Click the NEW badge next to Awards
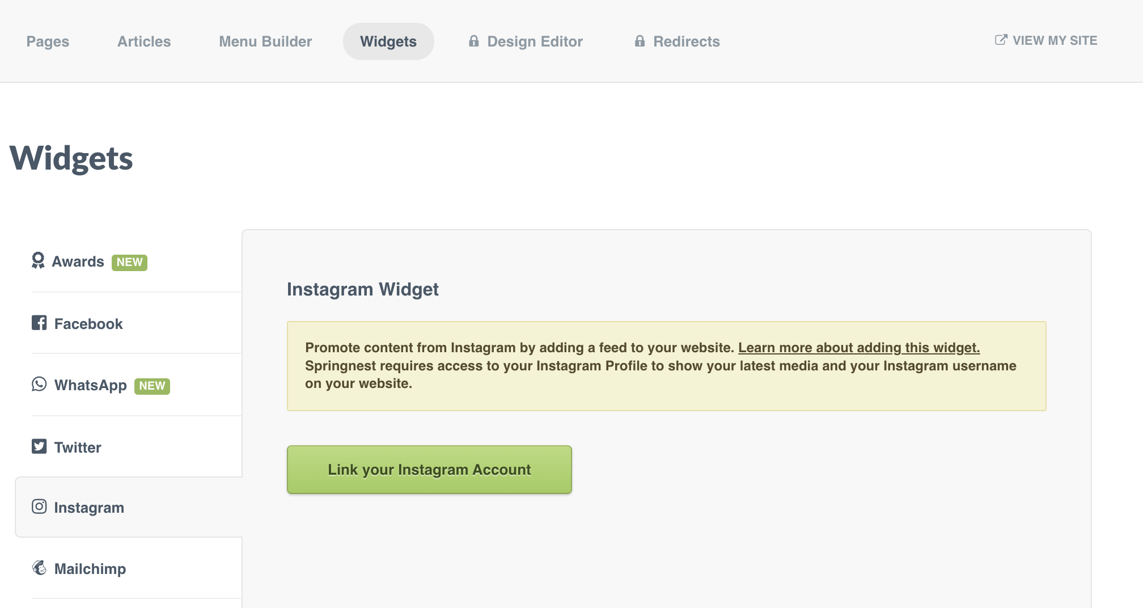 point(129,262)
